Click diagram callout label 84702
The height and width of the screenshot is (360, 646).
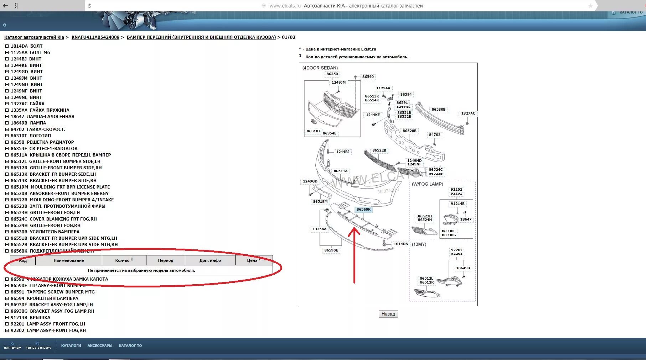[435, 135]
